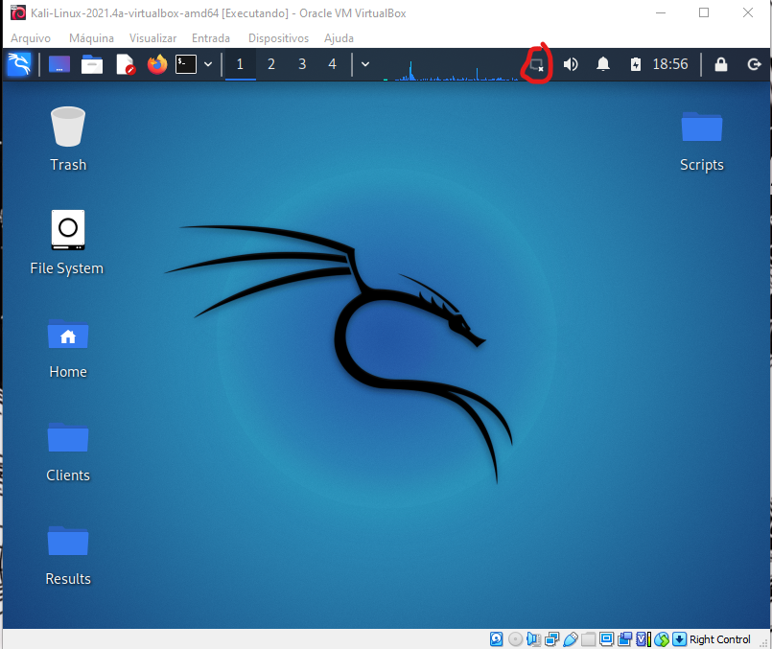Click the CPU usage graph monitor
The height and width of the screenshot is (649, 772).
[x=450, y=69]
